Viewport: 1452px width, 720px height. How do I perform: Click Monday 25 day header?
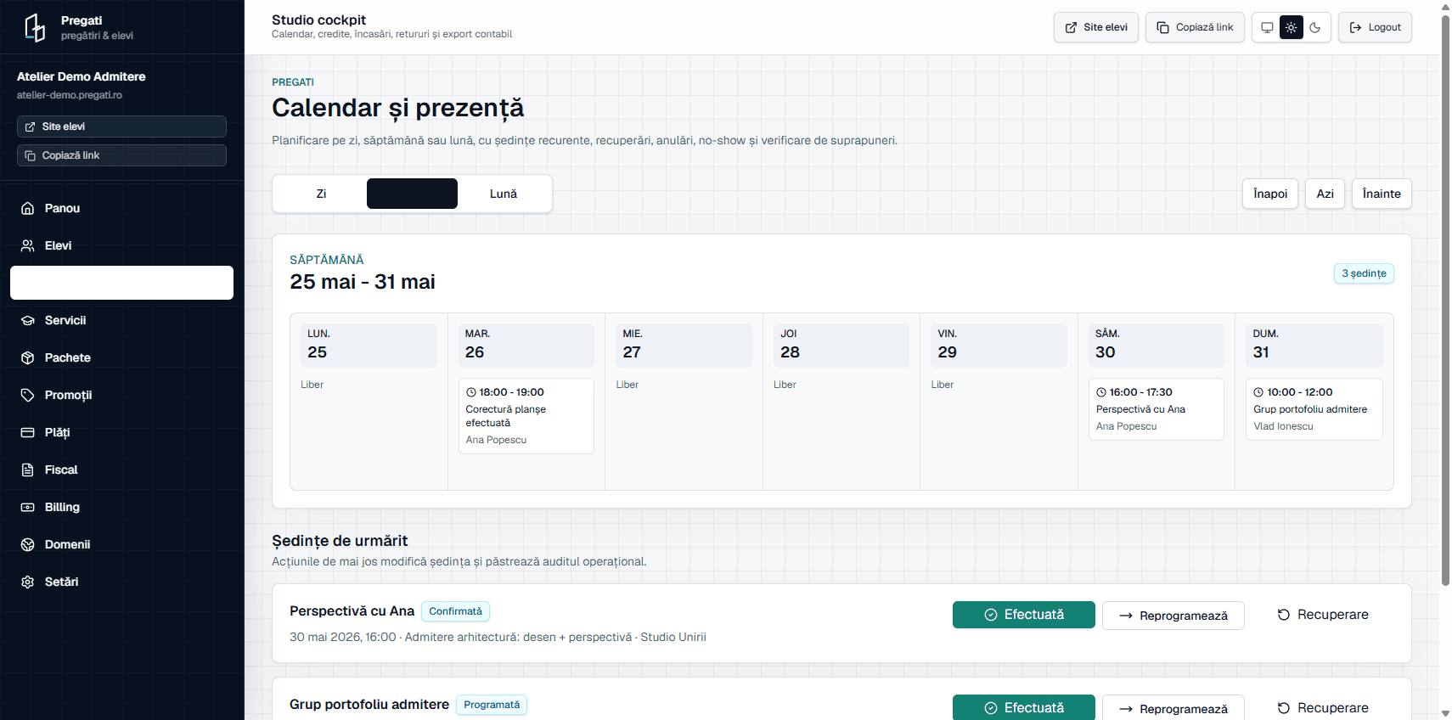(369, 345)
